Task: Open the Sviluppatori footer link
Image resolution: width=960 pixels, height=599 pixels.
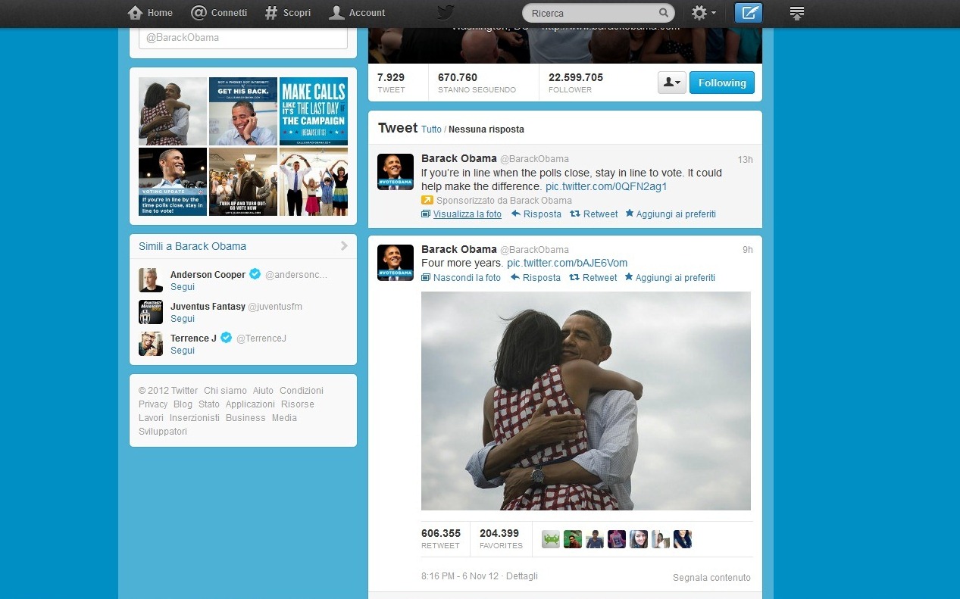Action: (163, 432)
